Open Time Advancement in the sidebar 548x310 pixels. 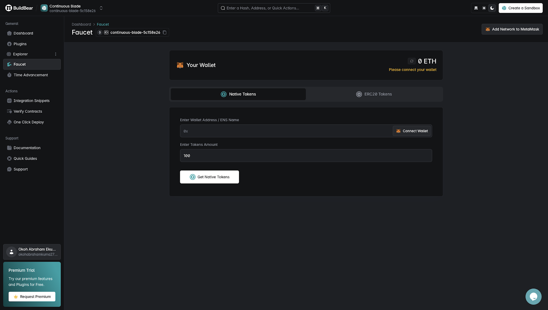pyautogui.click(x=32, y=75)
